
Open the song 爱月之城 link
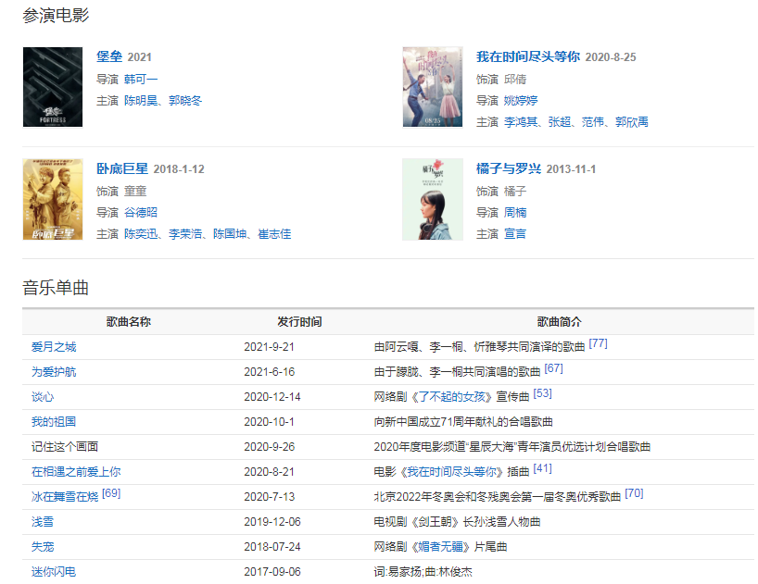54,346
